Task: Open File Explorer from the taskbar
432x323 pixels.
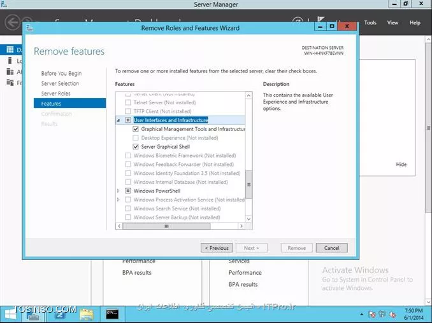Action: (x=87, y=314)
